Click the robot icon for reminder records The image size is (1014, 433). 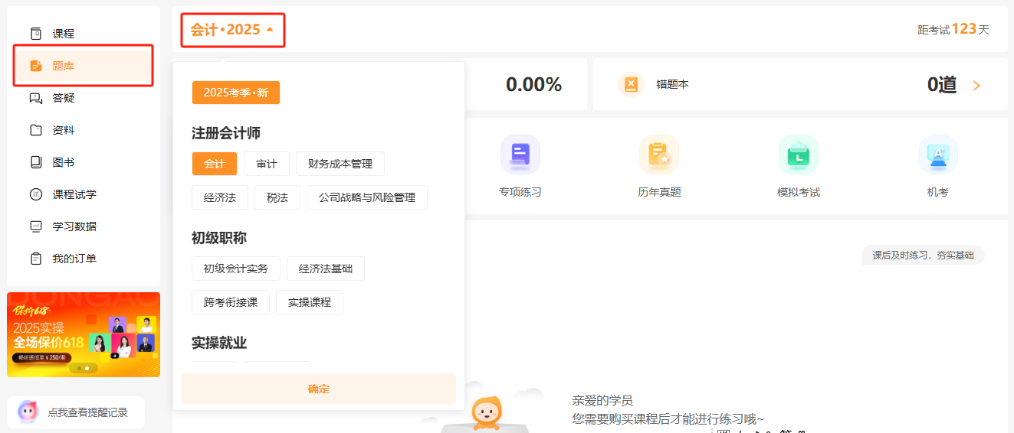(28, 412)
